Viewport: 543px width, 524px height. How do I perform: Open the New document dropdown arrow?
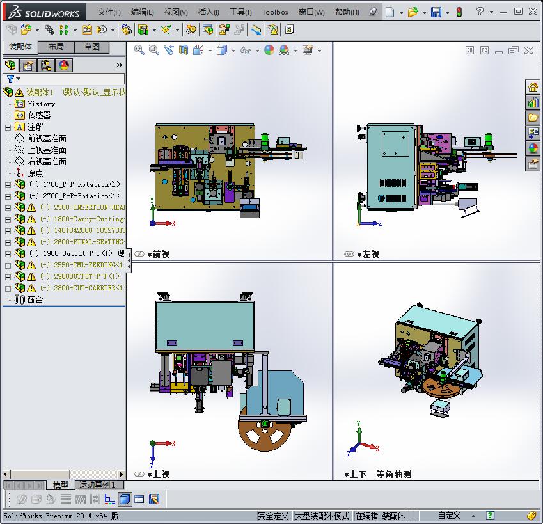pos(401,13)
